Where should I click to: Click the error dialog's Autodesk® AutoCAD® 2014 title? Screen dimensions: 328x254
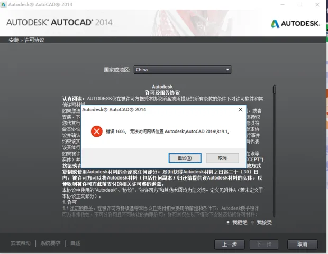click(x=114, y=109)
